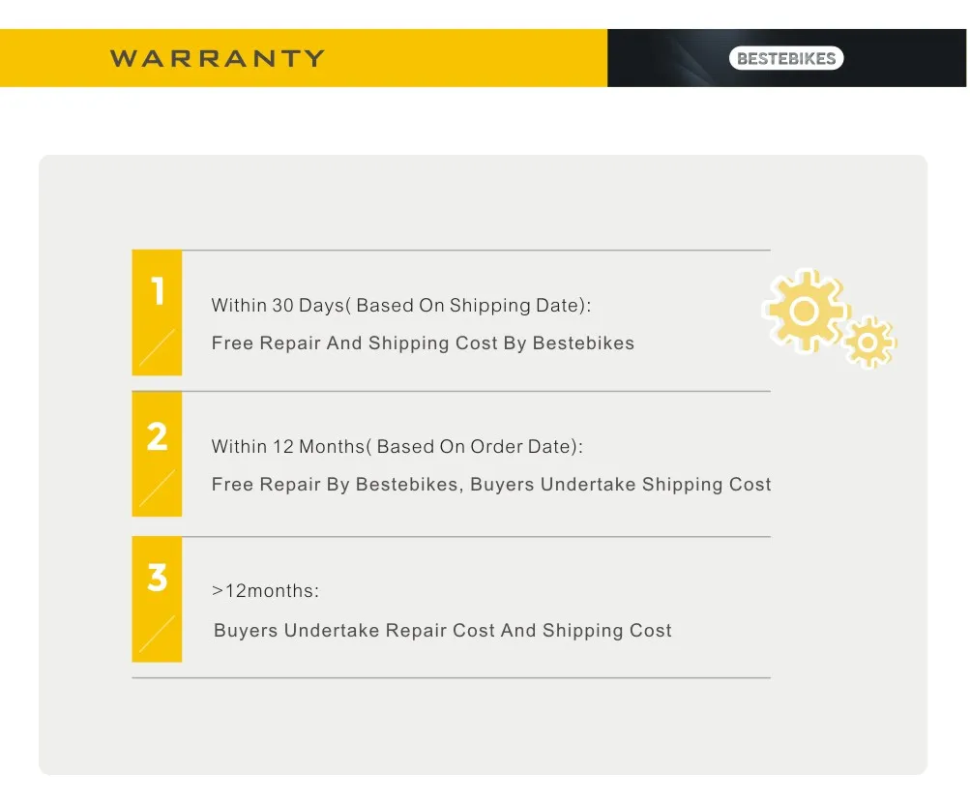Click the diagonal slash under number 2
Image resolution: width=970 pixels, height=804 pixels.
[157, 489]
